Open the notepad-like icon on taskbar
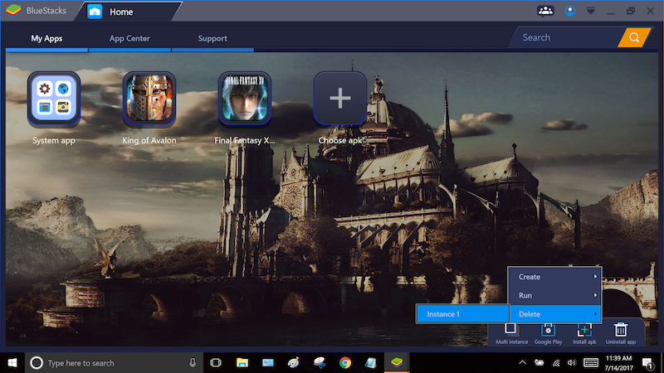Screen dimensions: 664x373 (x=370, y=363)
